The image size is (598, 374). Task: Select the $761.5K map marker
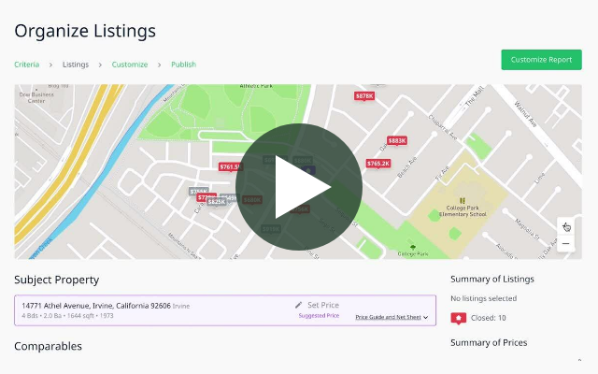pos(231,167)
